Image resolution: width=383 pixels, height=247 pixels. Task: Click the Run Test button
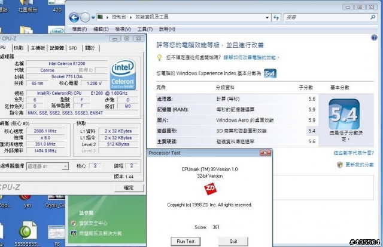pos(186,242)
